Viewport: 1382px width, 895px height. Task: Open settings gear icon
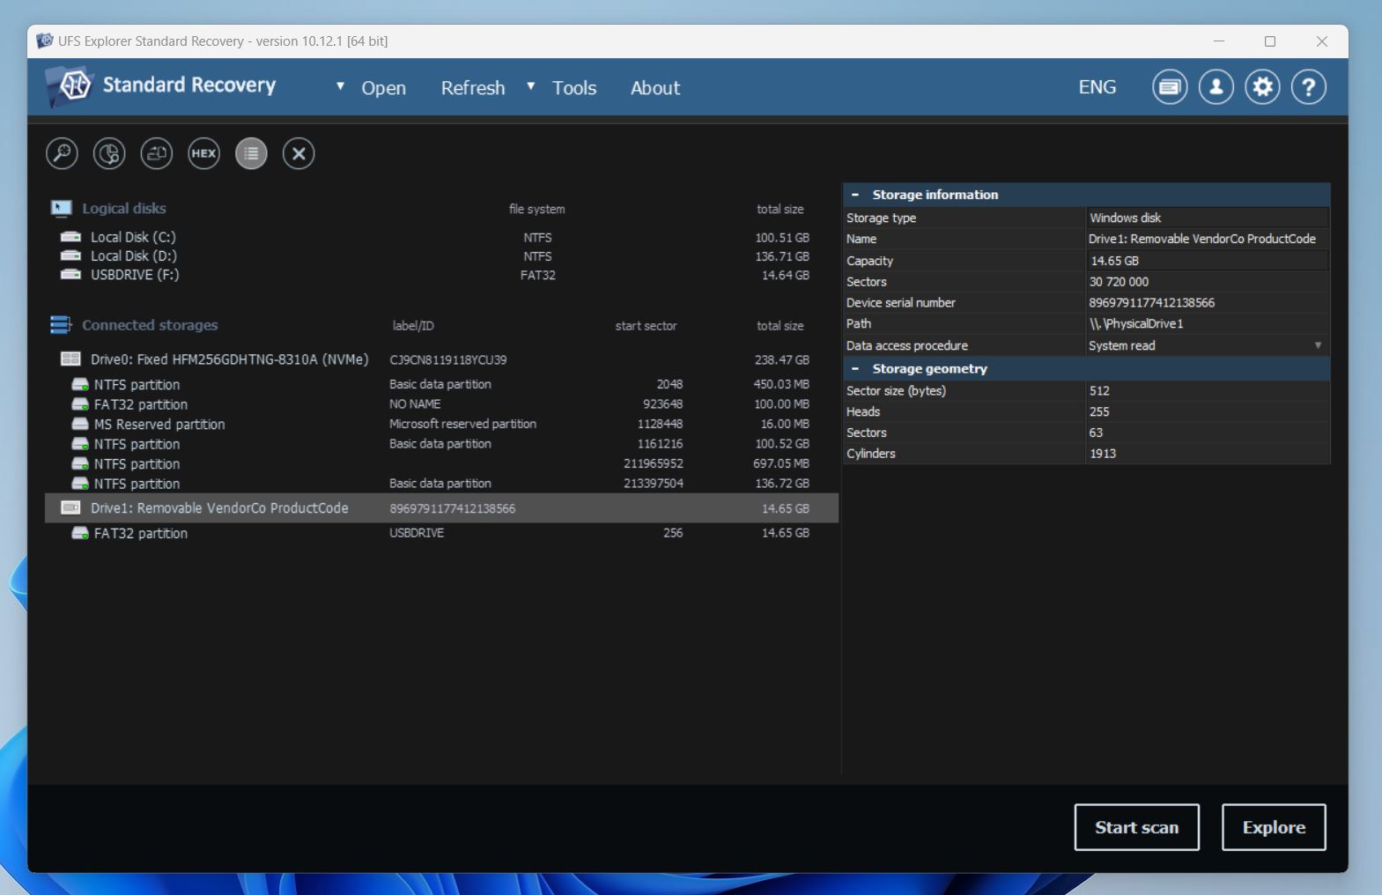point(1262,87)
